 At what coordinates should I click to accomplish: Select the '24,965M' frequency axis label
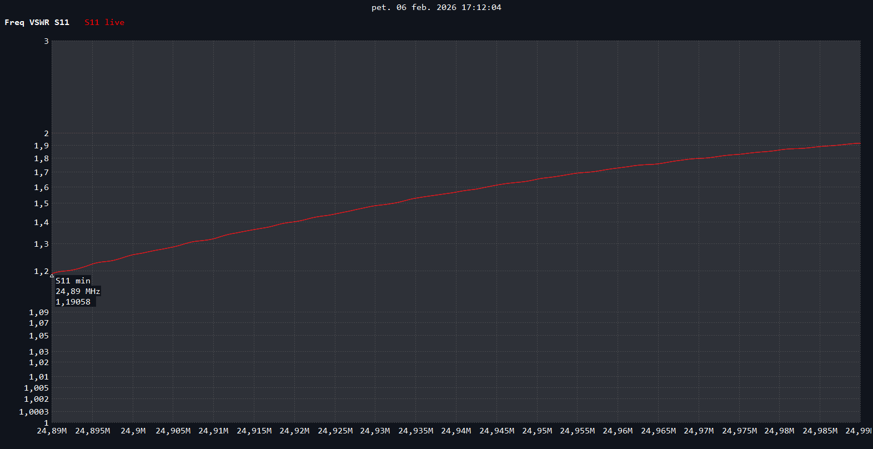[658, 431]
